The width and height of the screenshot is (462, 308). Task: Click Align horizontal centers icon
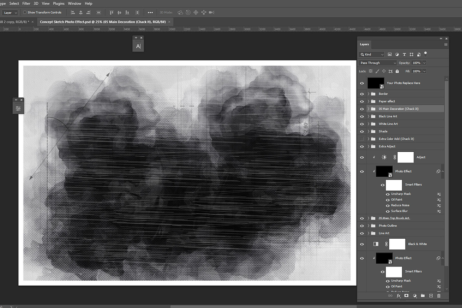point(81,12)
